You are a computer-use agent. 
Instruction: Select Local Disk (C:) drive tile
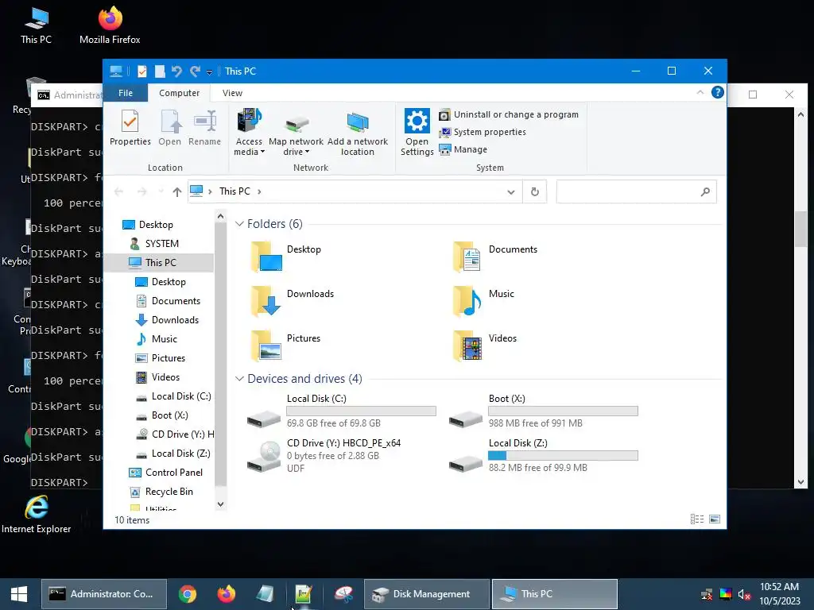click(x=342, y=411)
